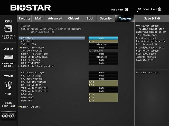The image size is (169, 126).
Task: Expand DRAM Timing Configuration submenu
Action: point(37,66)
